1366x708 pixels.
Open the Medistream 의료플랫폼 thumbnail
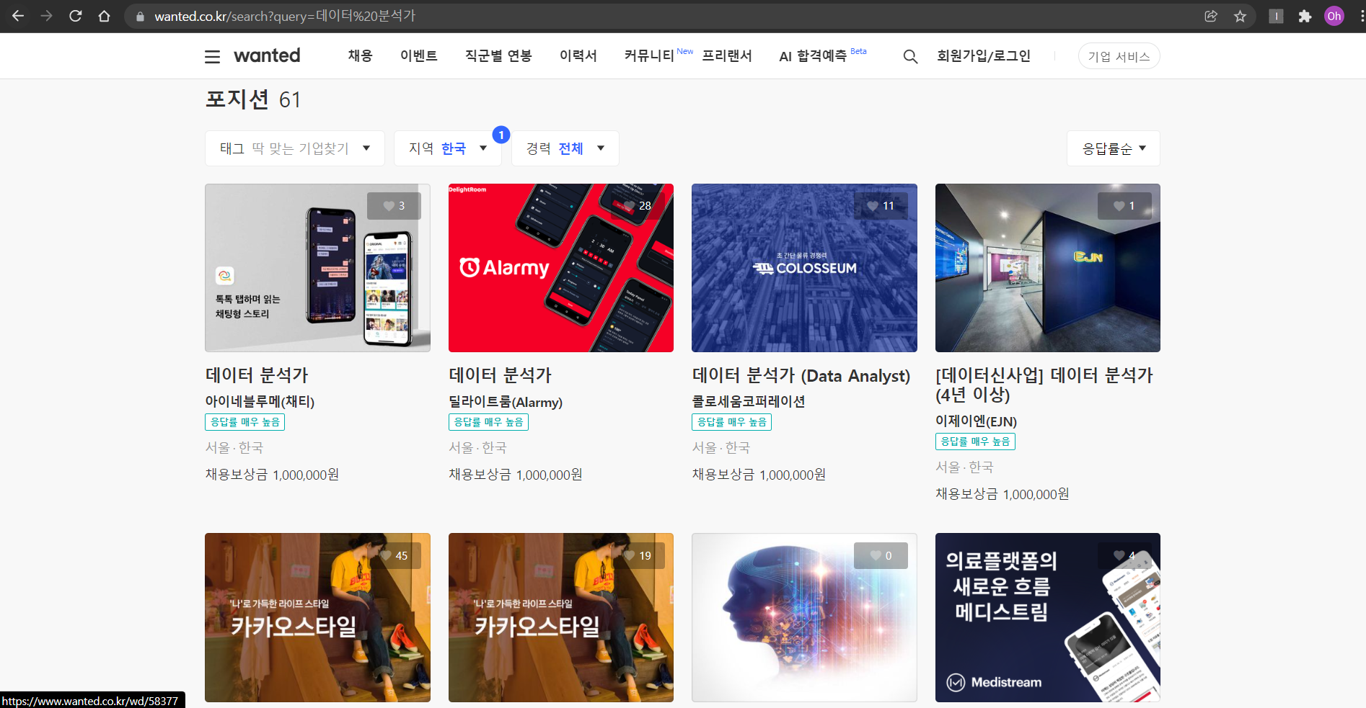[x=1048, y=617]
